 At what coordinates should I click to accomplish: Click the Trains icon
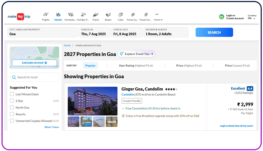pos(96,16)
